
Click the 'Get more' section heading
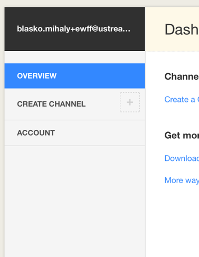[x=182, y=136]
